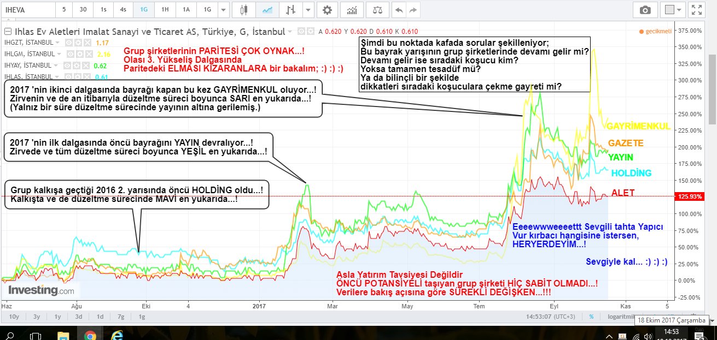Open settings gear for IHGZT series
The image size is (717, 340).
(x=78, y=43)
